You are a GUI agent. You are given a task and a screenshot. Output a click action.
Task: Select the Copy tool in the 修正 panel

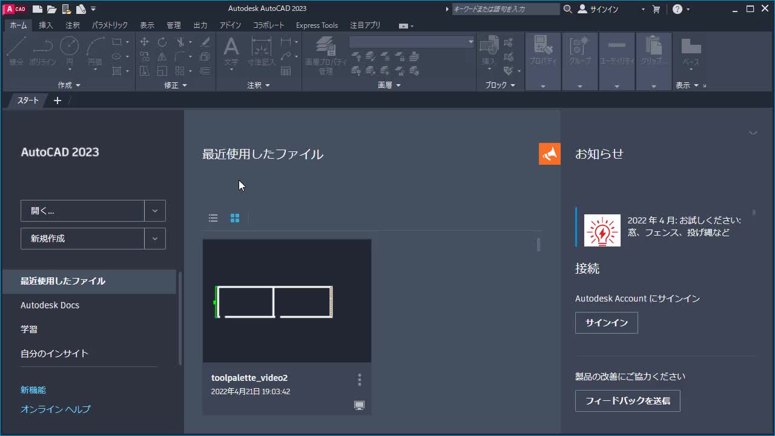[x=145, y=56]
